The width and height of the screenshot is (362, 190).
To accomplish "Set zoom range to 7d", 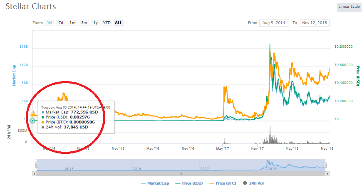I will point(61,23).
